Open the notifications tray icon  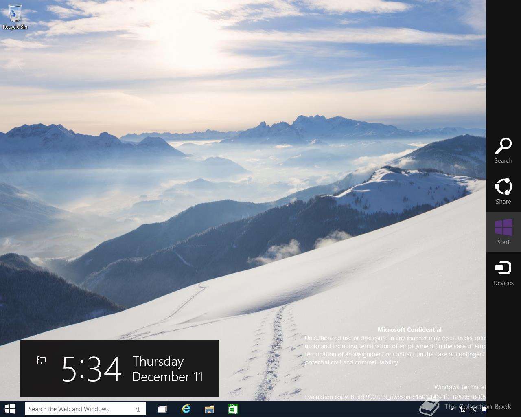click(x=484, y=409)
